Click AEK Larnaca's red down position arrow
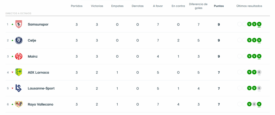 tap(12, 72)
